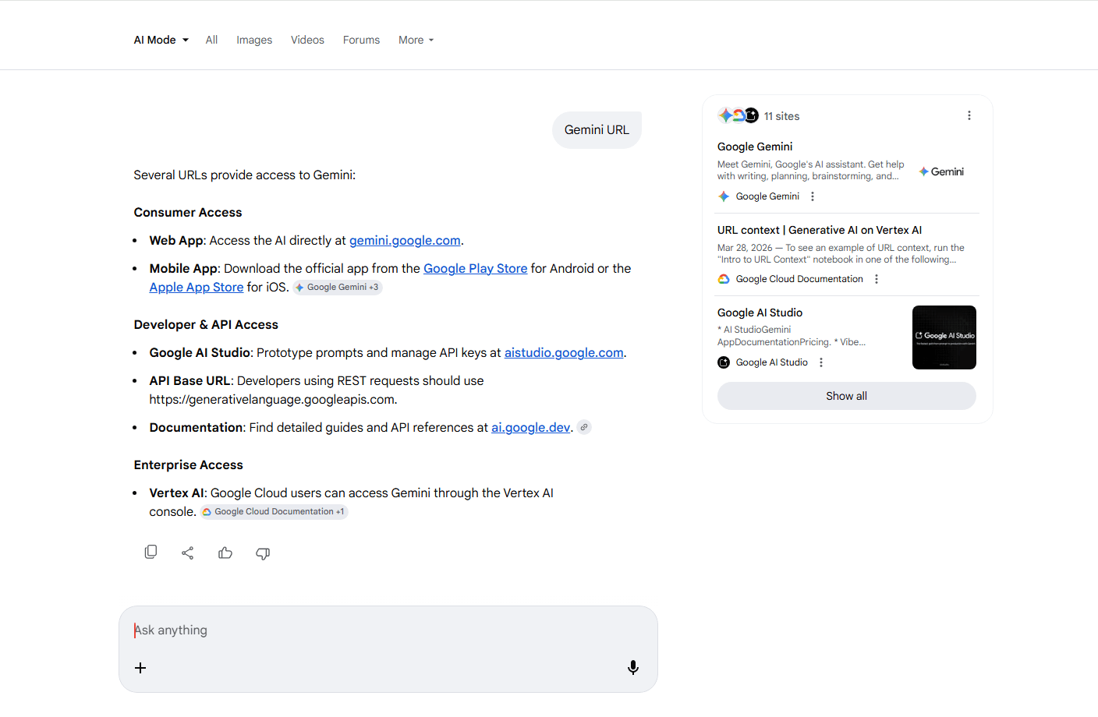Give the response a thumbs down
The height and width of the screenshot is (717, 1098).
click(x=263, y=553)
